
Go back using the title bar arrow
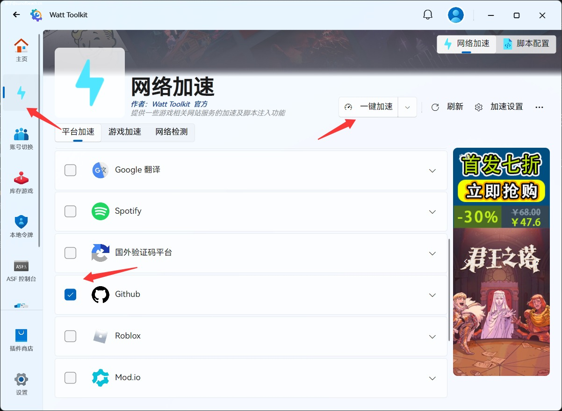16,15
